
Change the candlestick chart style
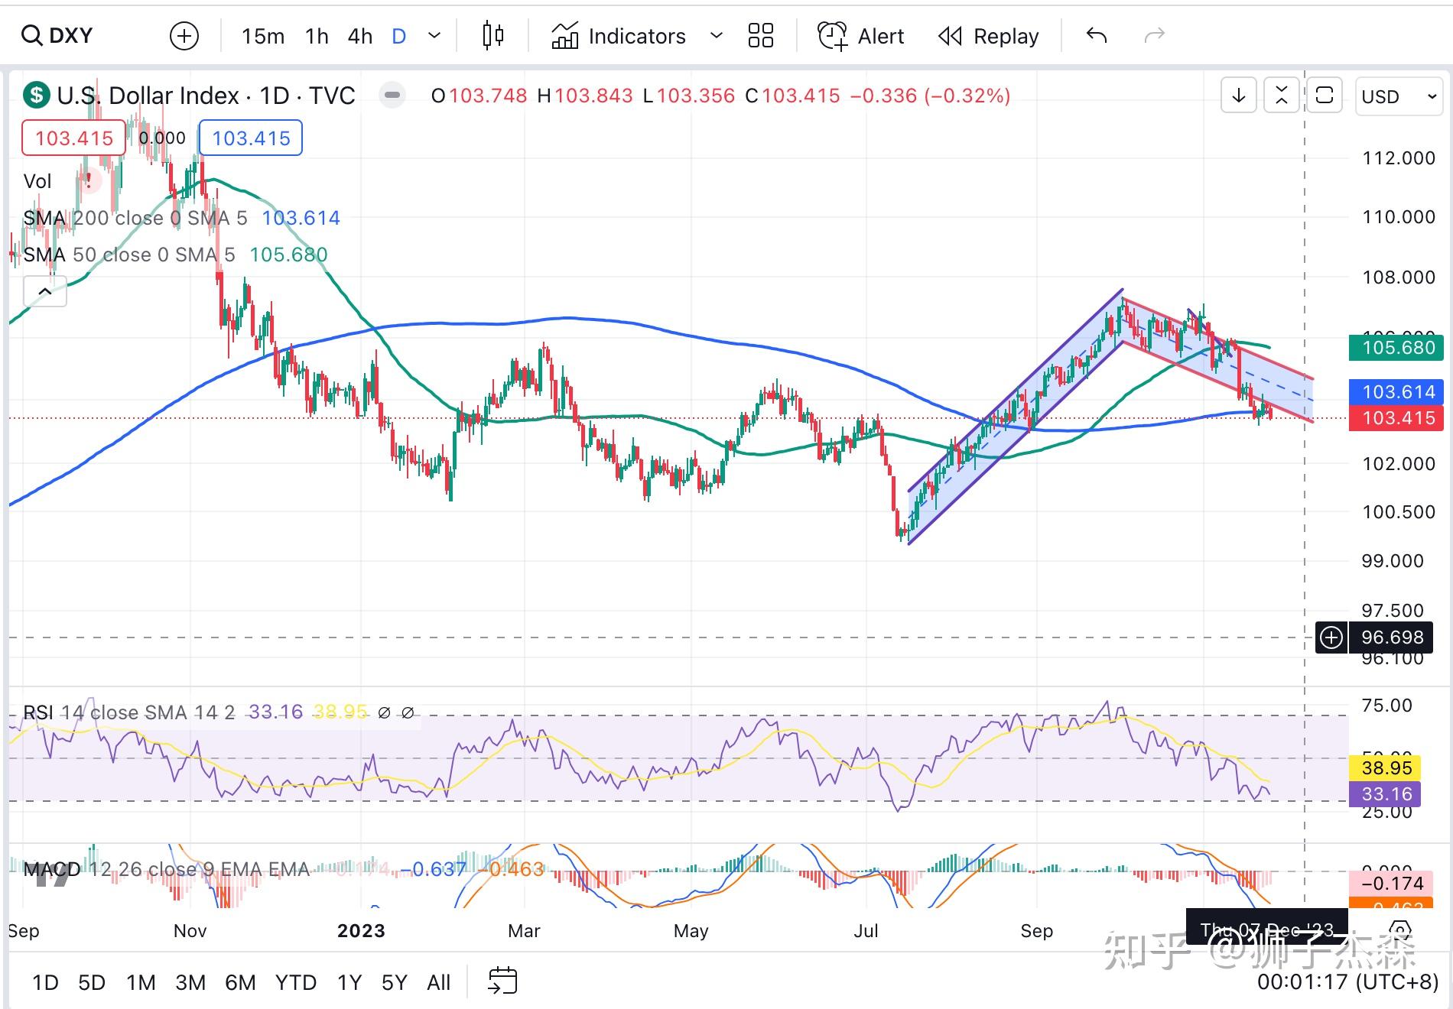(493, 36)
